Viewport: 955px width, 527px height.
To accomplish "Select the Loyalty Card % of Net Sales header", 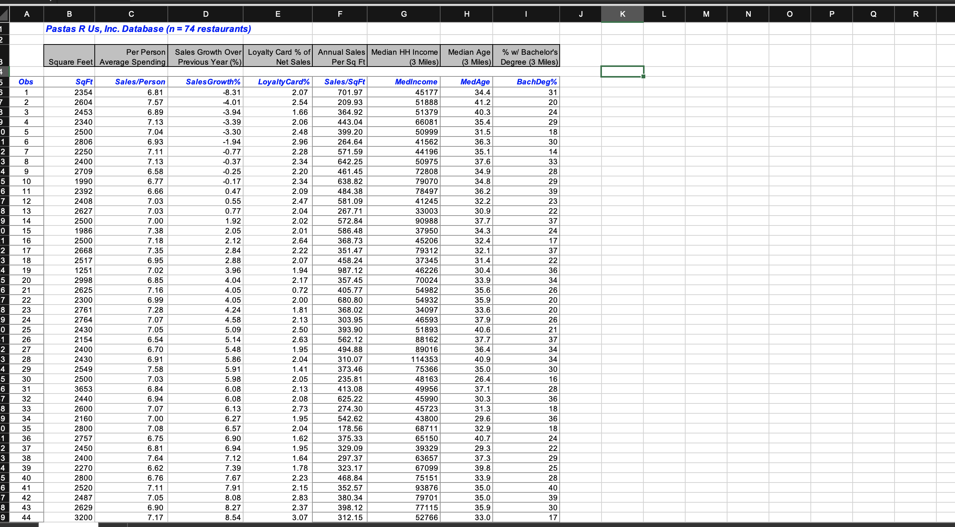I will coord(278,56).
